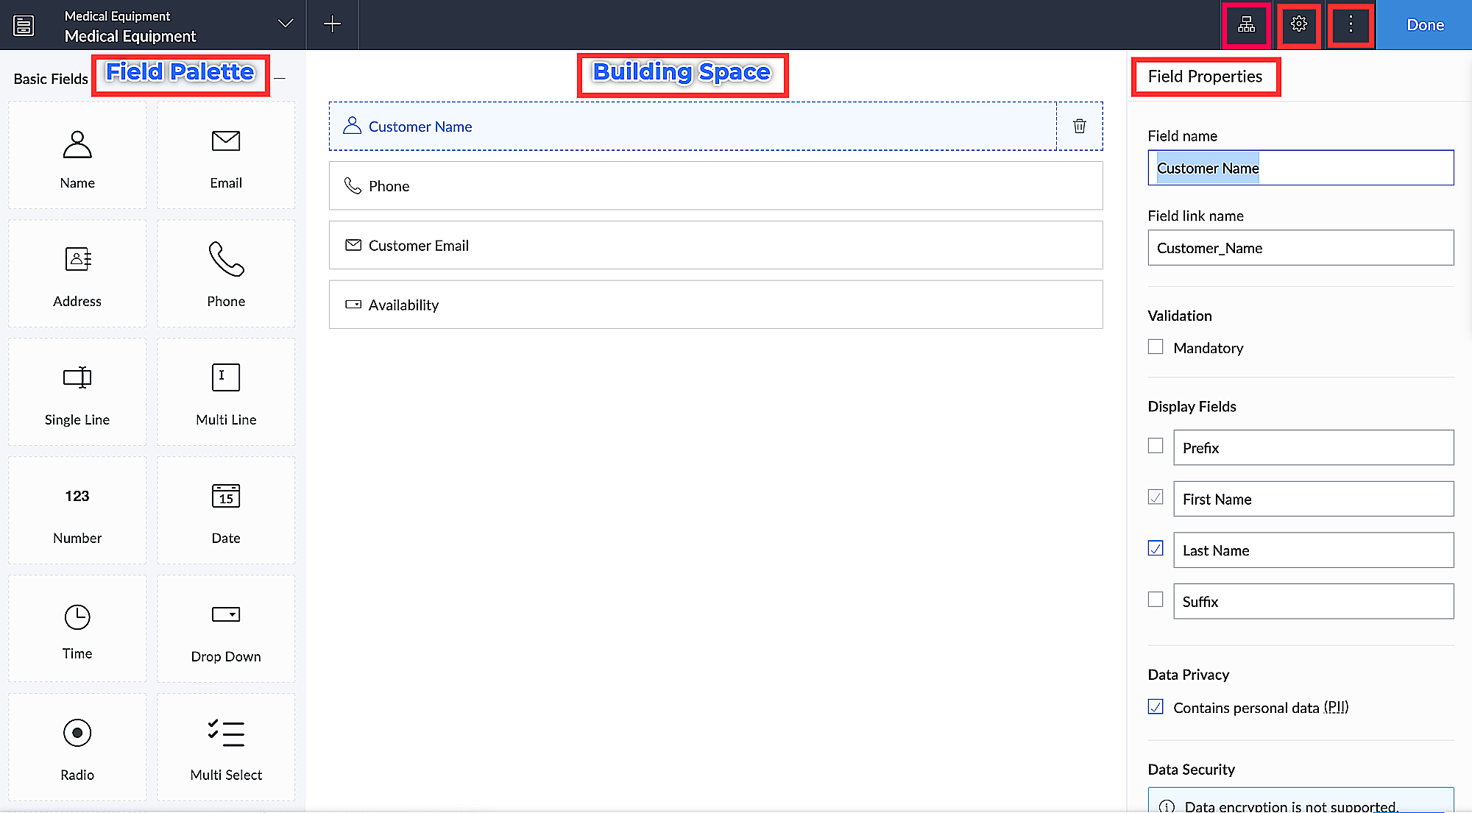Toggle Contains personal data checkbox
Viewport: 1472px width, 813px height.
[x=1156, y=707]
